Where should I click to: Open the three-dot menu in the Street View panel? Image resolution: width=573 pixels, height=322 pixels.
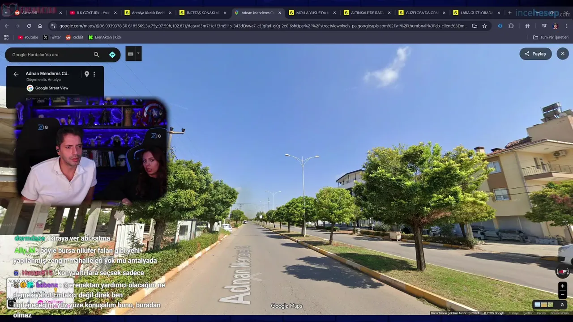point(94,74)
